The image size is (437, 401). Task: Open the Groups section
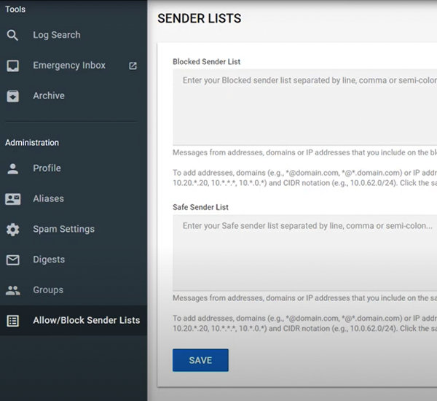(74, 290)
